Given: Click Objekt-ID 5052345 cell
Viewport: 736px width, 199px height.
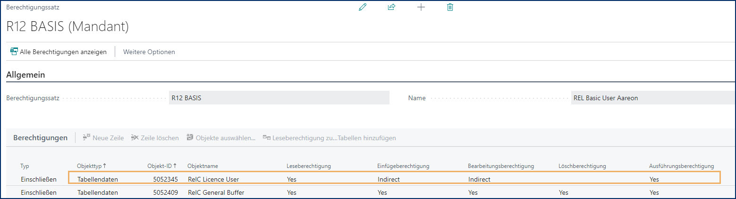Looking at the screenshot, I should (165, 179).
